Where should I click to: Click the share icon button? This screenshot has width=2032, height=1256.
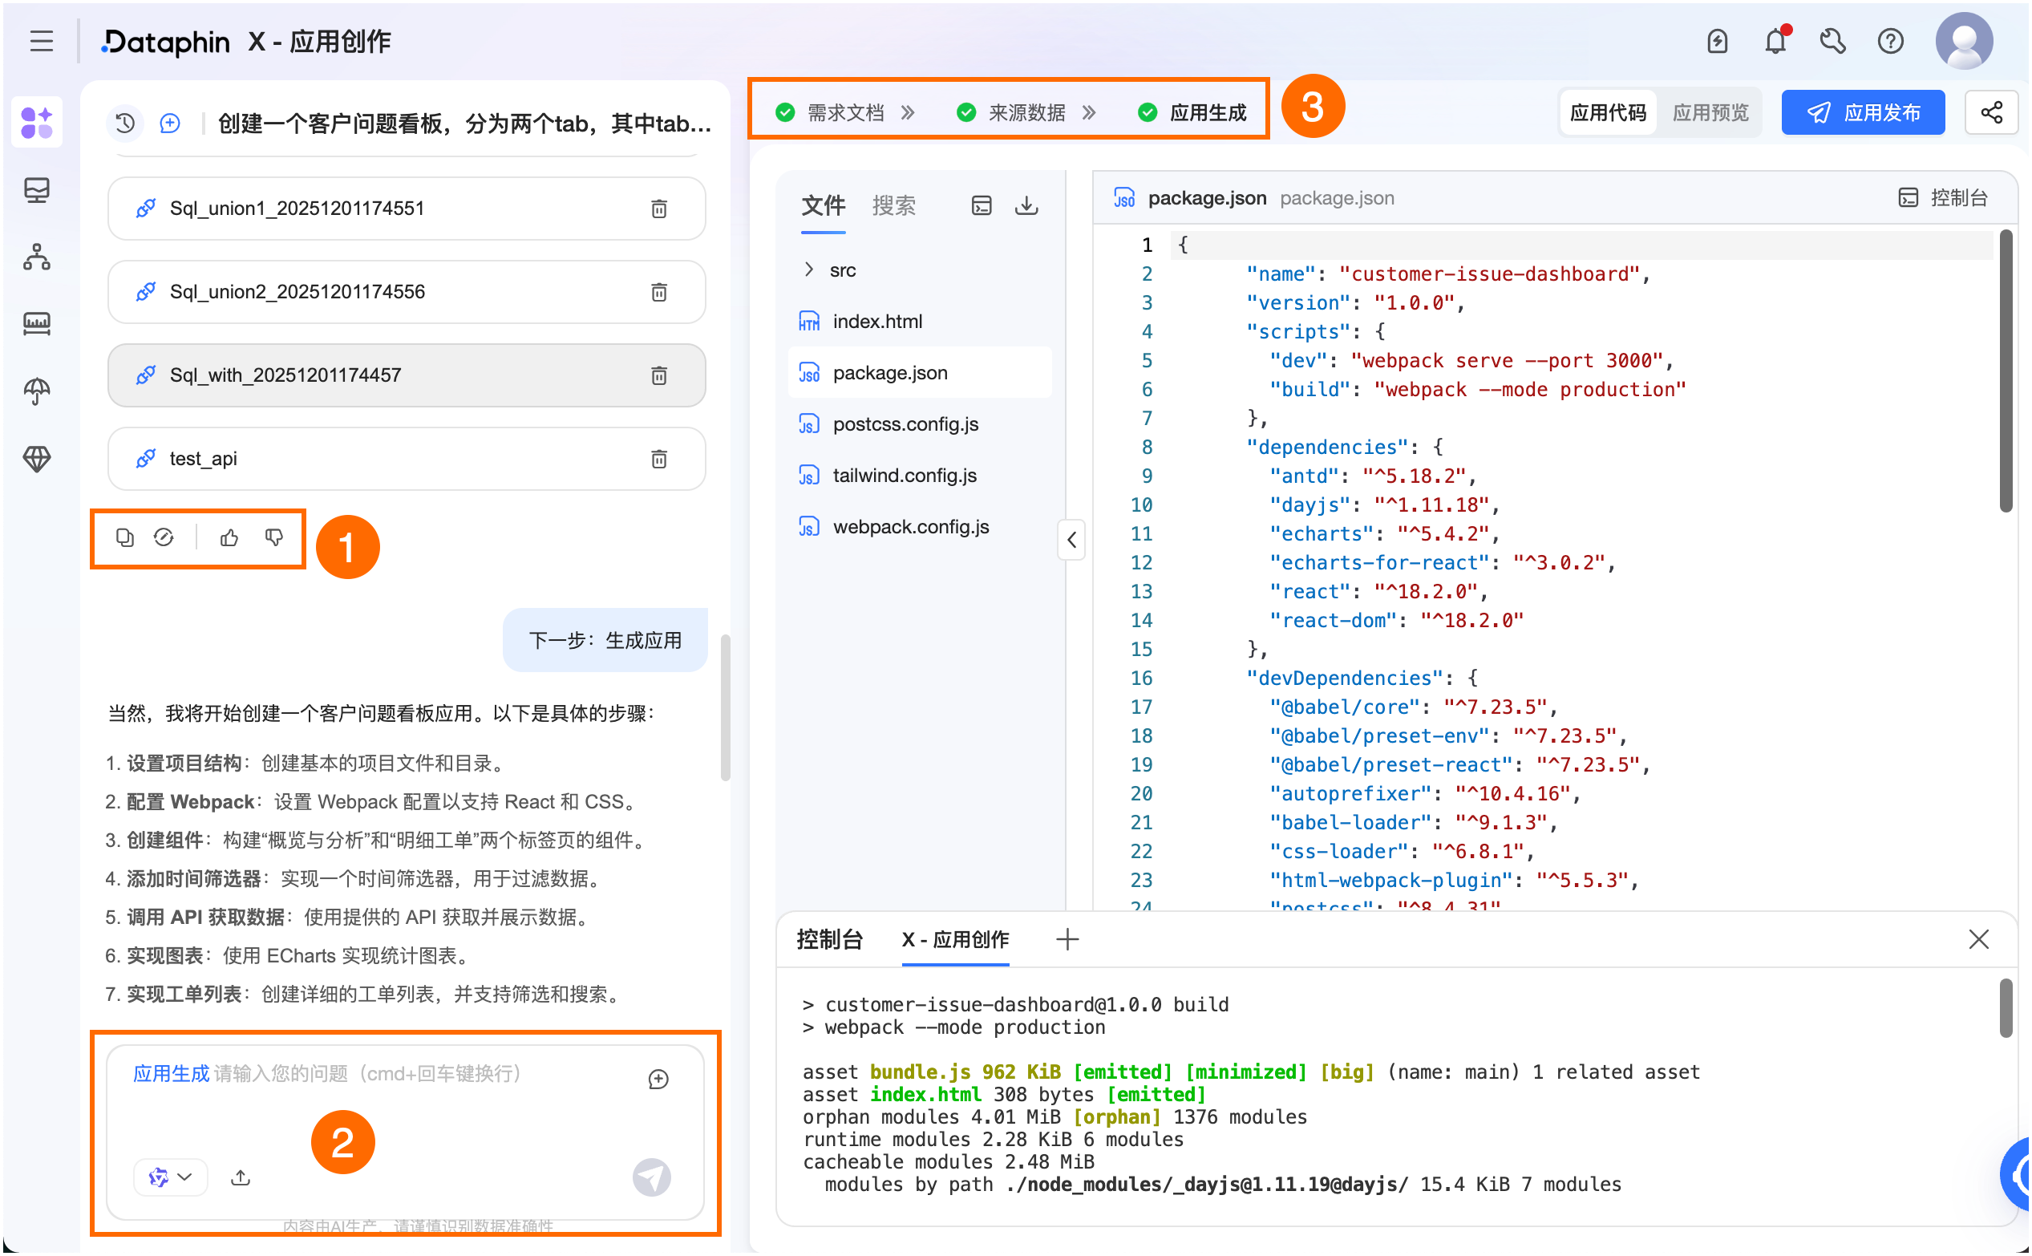pyautogui.click(x=1991, y=112)
